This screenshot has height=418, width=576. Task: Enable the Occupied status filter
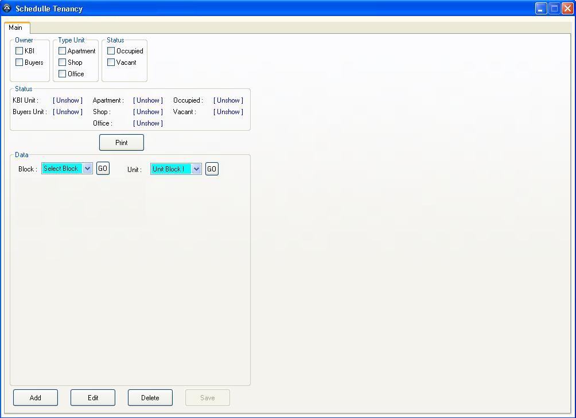click(111, 51)
